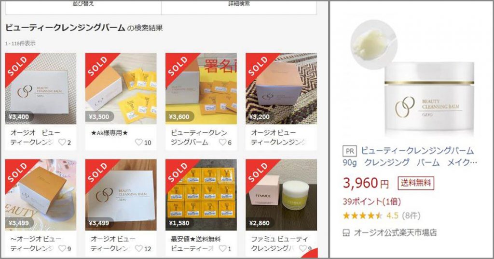Screen dimensions: 494x259
Task: Favorite the ¥3,600 listing with 6 likes
Action: click(x=223, y=142)
